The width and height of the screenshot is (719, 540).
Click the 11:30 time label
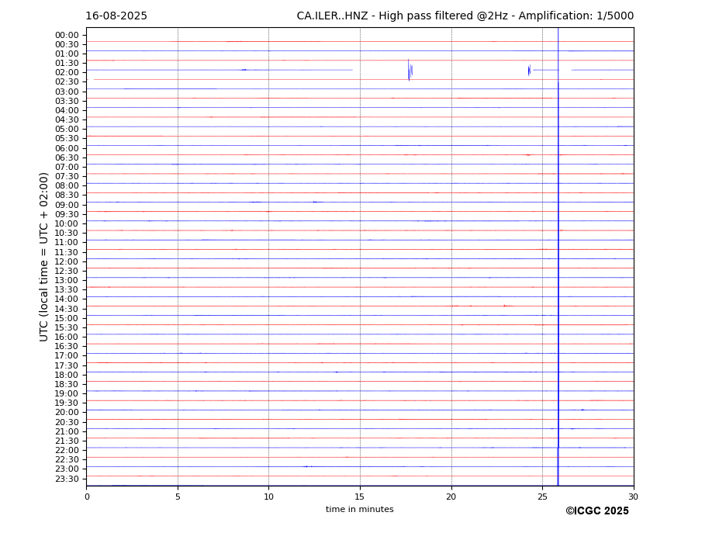coord(67,252)
